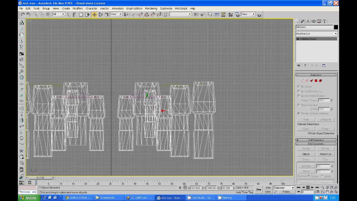Jump to the end of the animation
357x201 pixels.
click(x=317, y=188)
